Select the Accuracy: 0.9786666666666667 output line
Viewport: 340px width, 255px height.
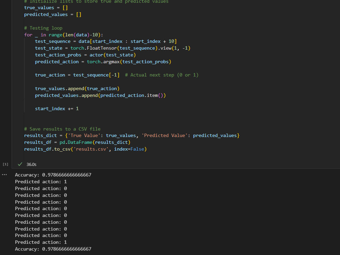point(53,174)
